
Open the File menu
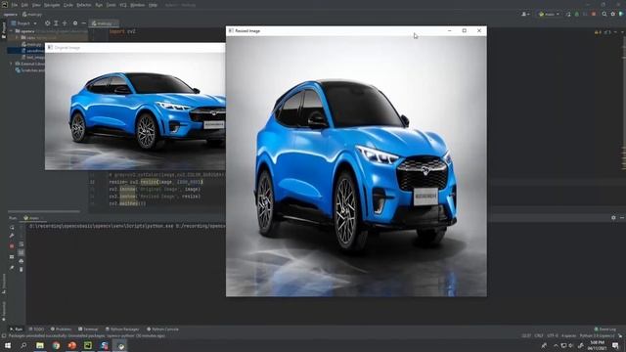[x=15, y=5]
